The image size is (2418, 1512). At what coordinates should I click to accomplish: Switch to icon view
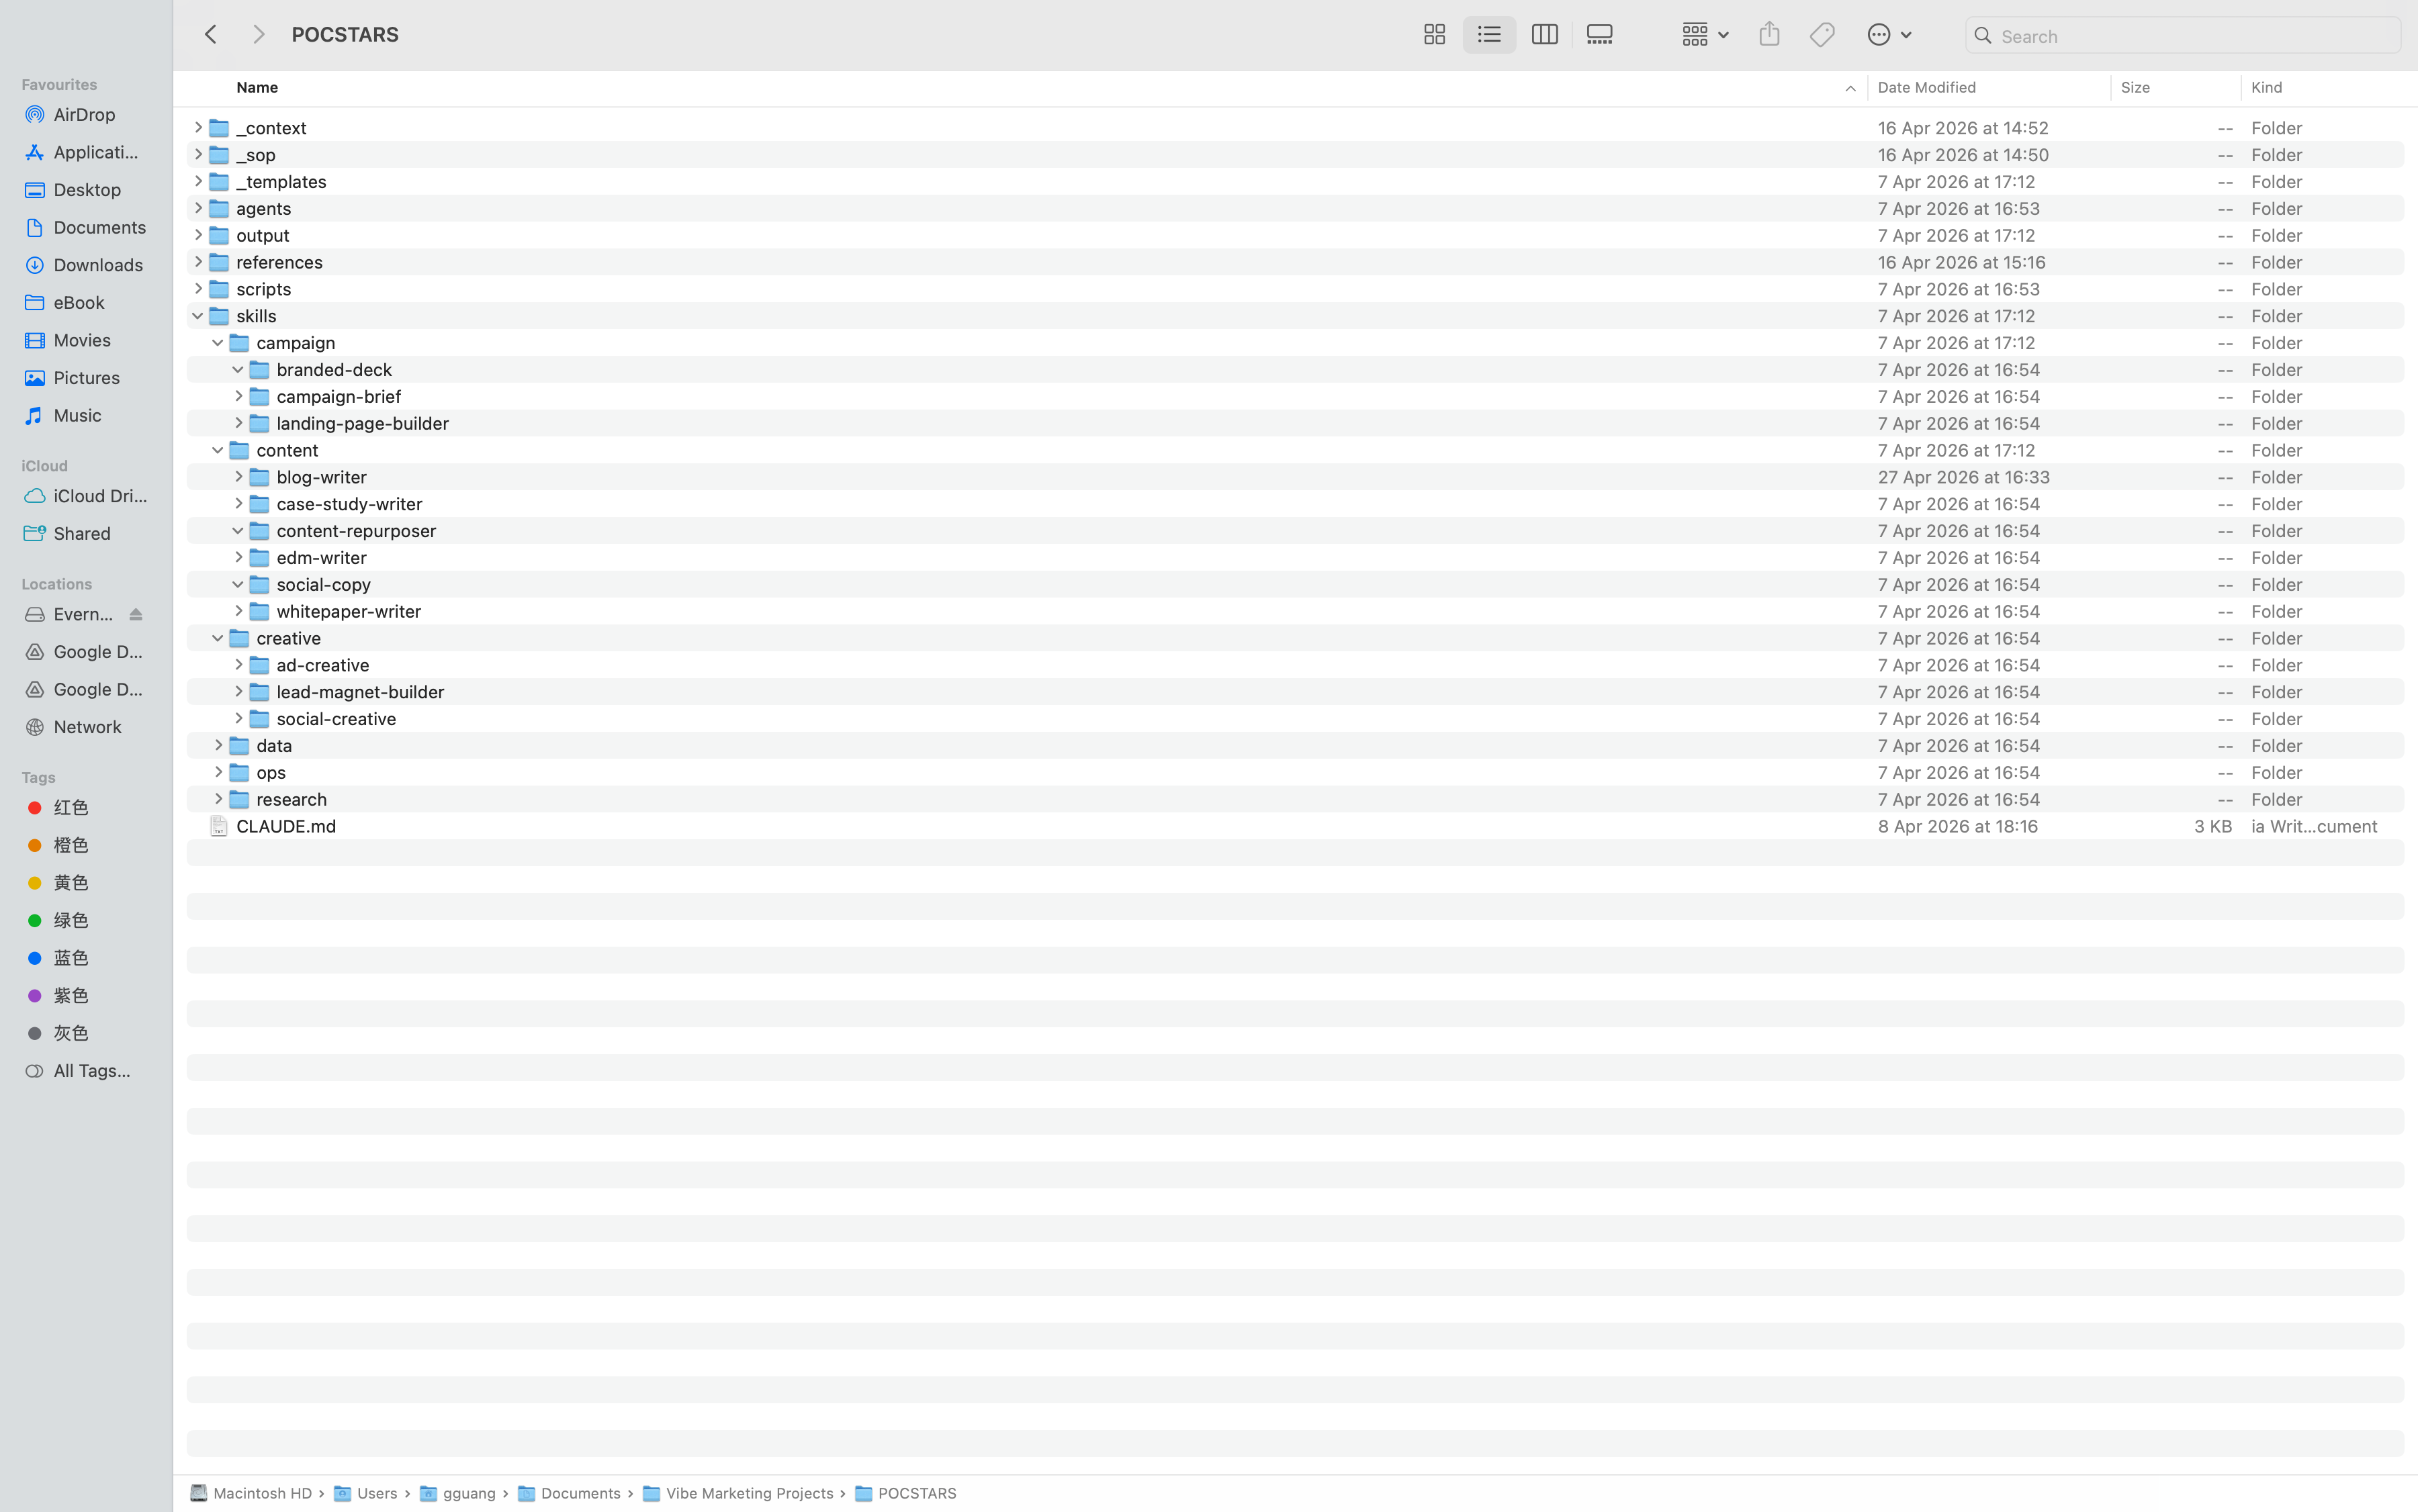coord(1433,35)
